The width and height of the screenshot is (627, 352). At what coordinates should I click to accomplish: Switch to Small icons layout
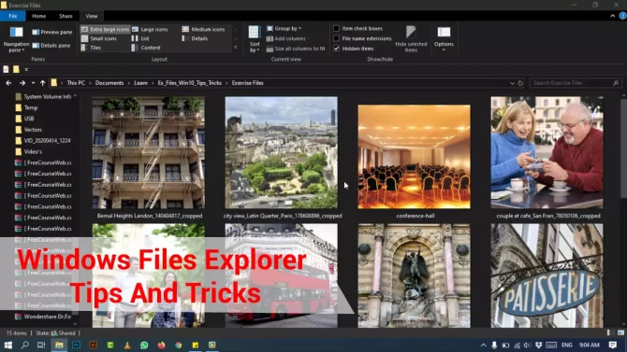(99, 38)
